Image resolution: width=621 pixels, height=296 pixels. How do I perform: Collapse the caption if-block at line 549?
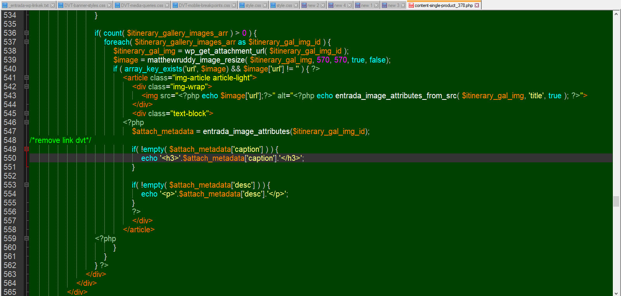tap(26, 149)
